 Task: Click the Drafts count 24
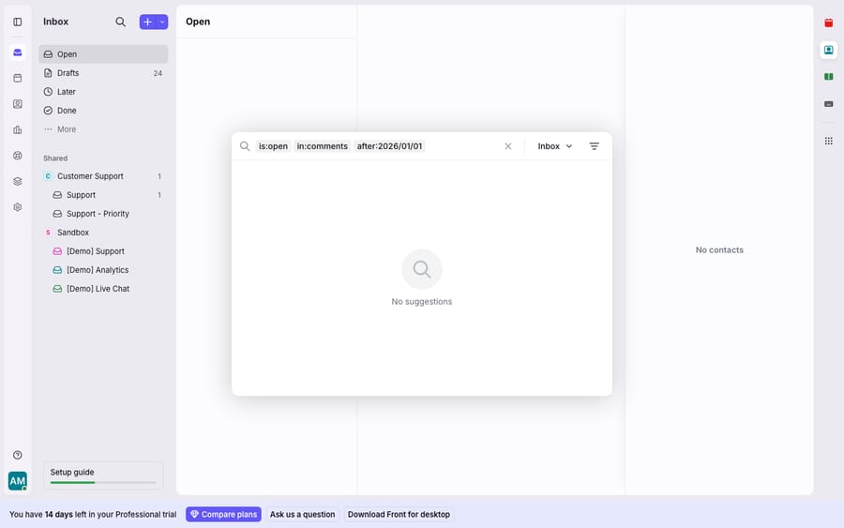(x=158, y=73)
